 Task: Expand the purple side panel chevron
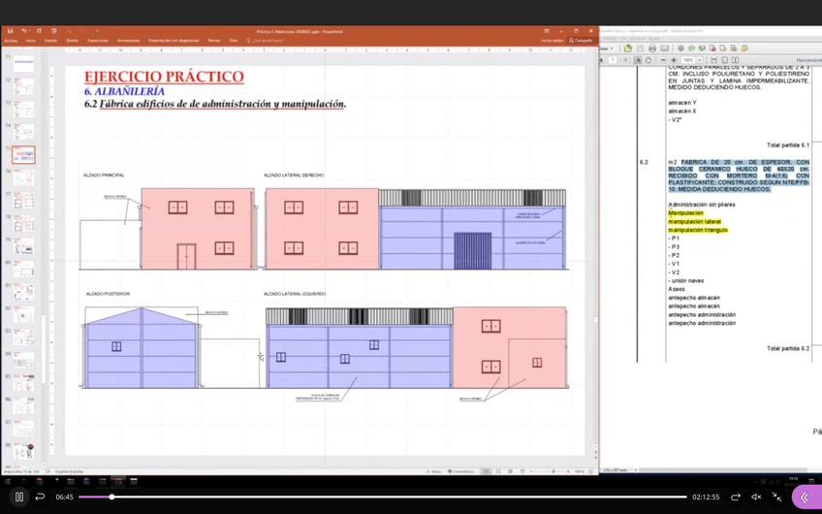click(x=805, y=498)
